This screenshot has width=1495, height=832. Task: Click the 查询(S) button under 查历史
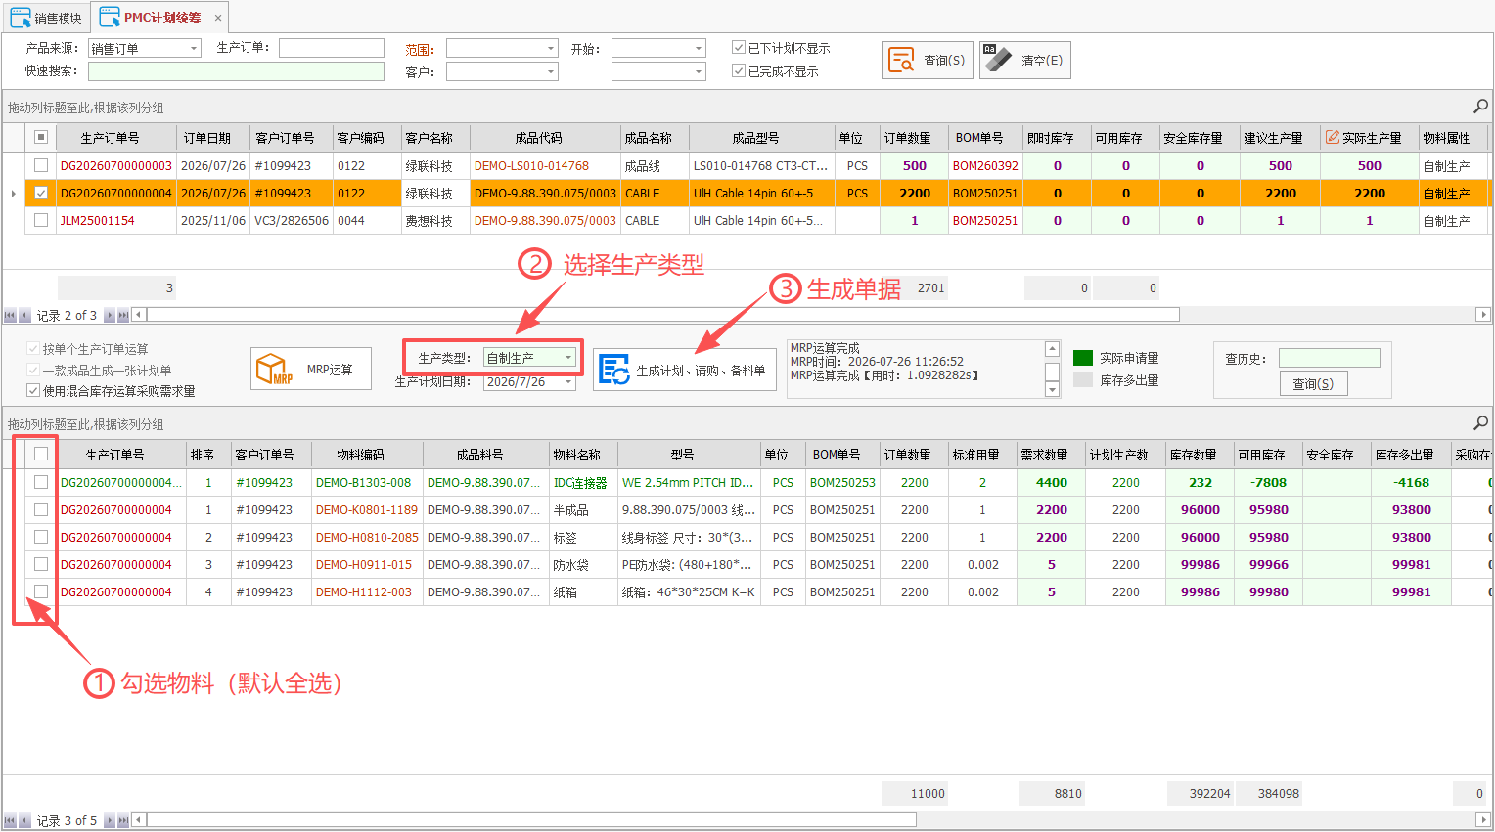point(1313,383)
